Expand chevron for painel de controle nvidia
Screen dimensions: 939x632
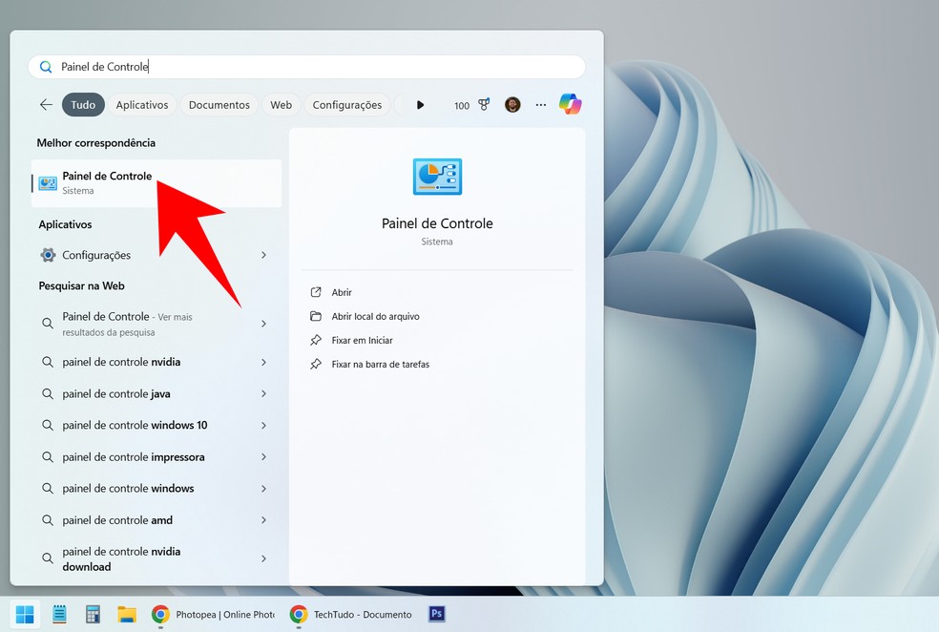263,363
